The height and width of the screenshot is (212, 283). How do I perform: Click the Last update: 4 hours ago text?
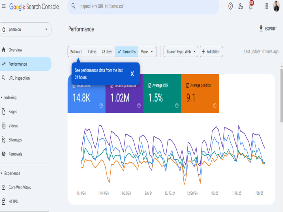coord(261,51)
